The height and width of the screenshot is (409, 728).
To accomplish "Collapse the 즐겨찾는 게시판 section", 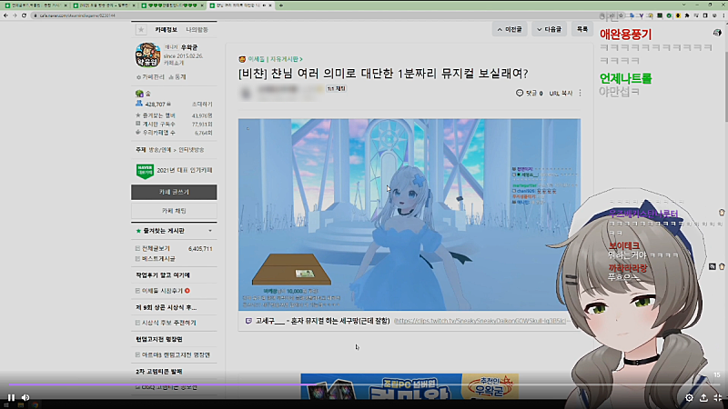I will (211, 232).
